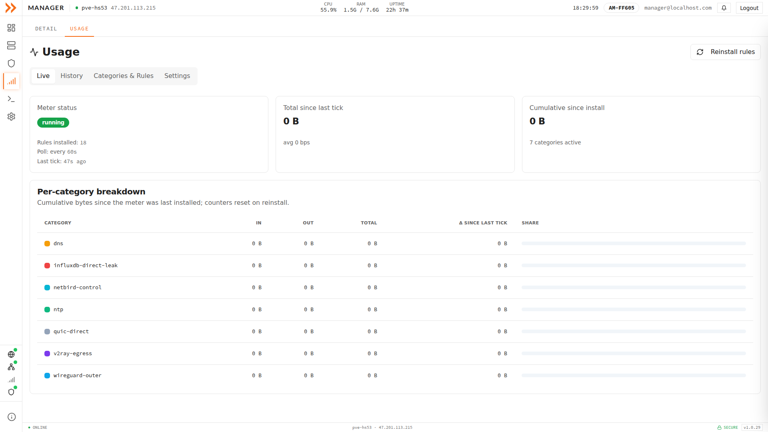Screen dimensions: 768x432
Task: Click manager@localhost.com account text
Action: pyautogui.click(x=678, y=8)
